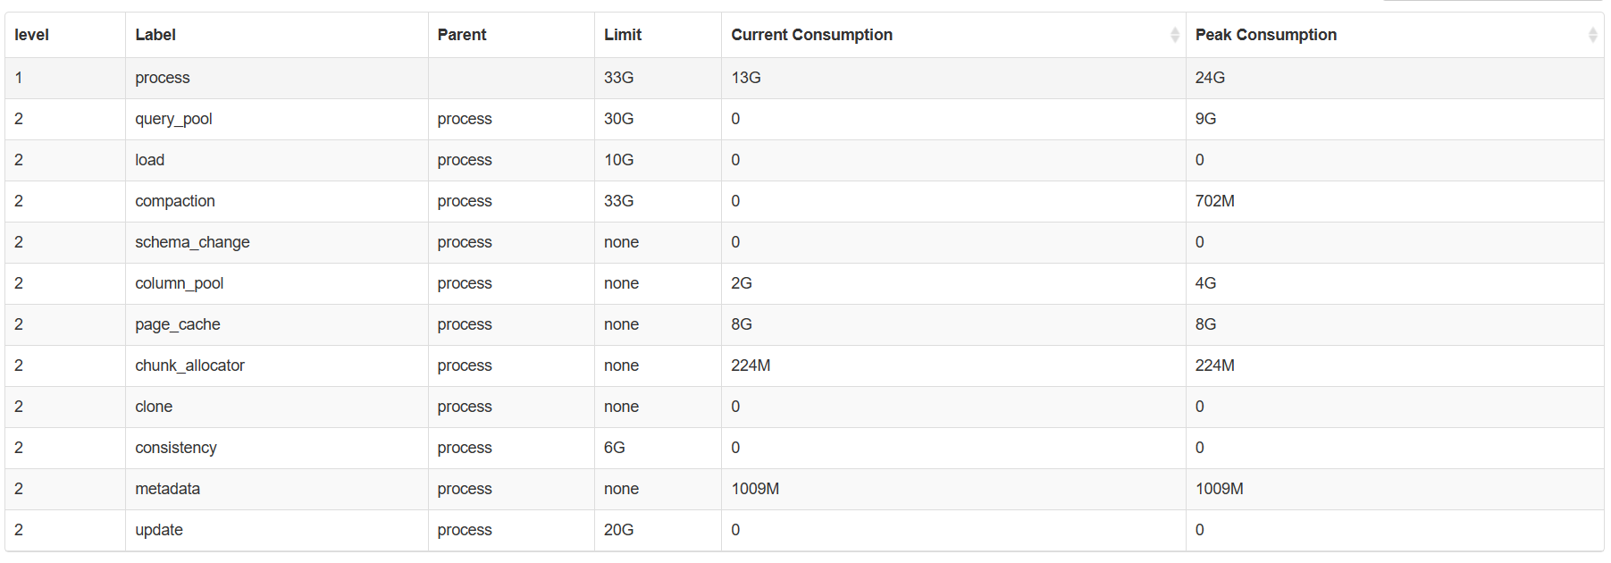
Task: Select the compaction row label
Action: coord(175,201)
